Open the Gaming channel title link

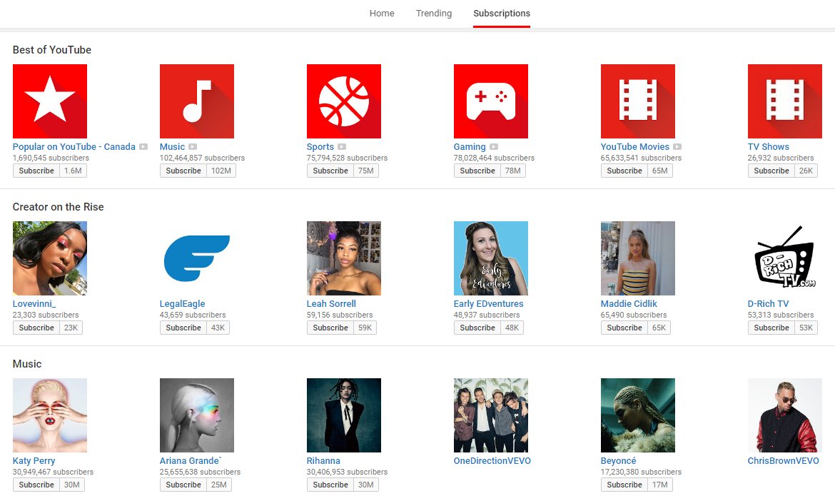pyautogui.click(x=470, y=147)
